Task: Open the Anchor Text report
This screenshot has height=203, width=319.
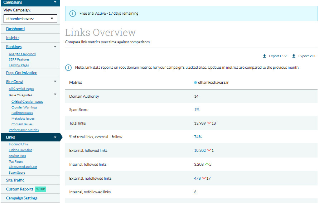Action: tap(17, 156)
